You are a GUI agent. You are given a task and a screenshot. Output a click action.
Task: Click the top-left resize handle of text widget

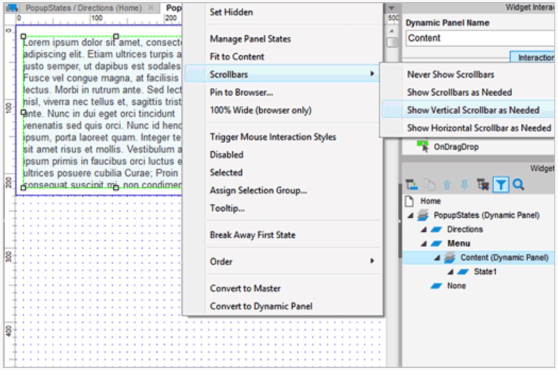click(x=23, y=36)
